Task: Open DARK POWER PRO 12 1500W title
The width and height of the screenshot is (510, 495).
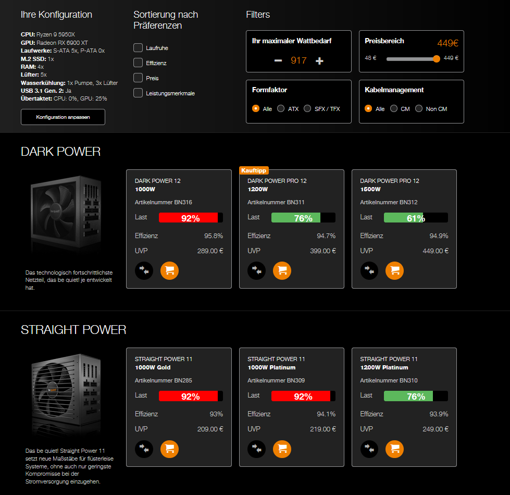Action: [x=390, y=185]
